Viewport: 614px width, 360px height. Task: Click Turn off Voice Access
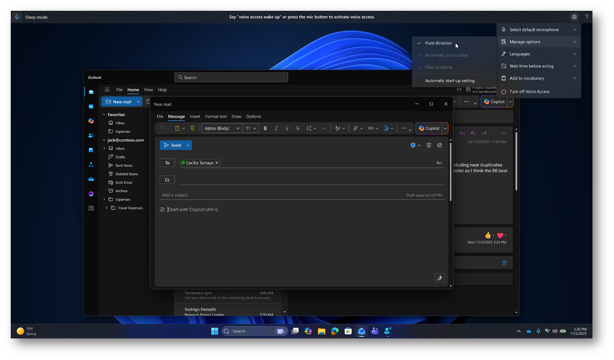point(529,91)
